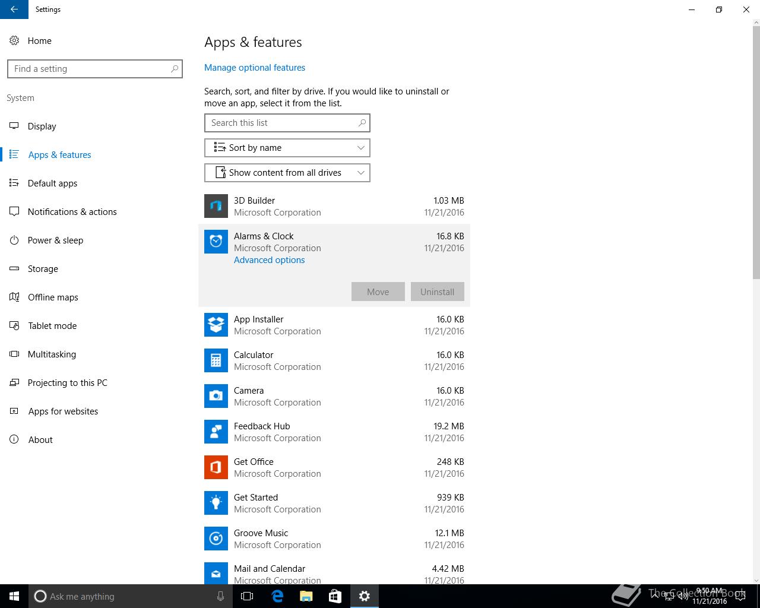Viewport: 760px width, 608px height.
Task: Select the Camera list entry
Action: (x=334, y=396)
